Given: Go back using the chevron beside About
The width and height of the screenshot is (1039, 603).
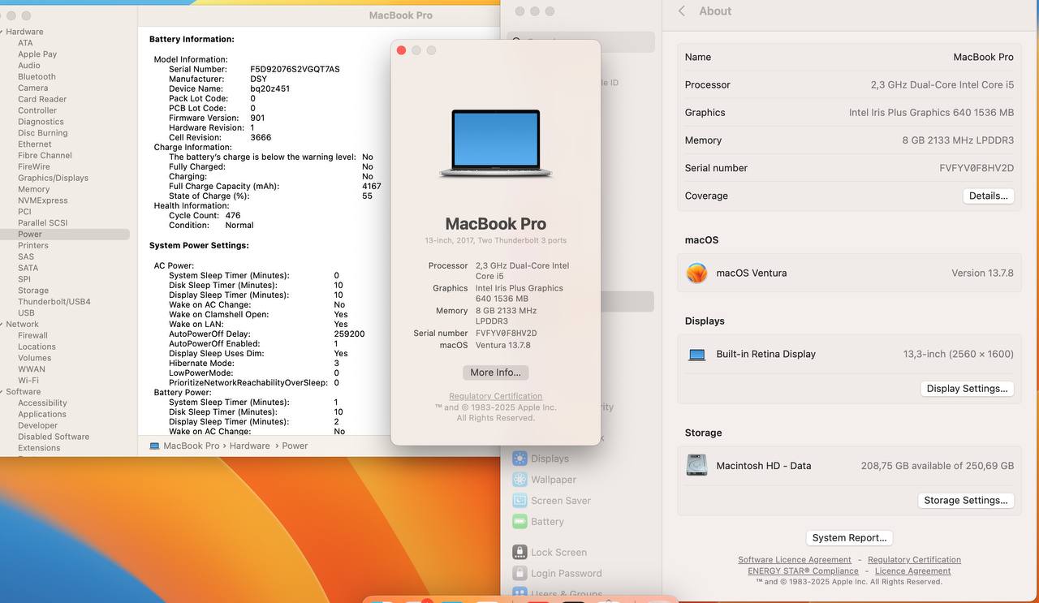Looking at the screenshot, I should 682,11.
